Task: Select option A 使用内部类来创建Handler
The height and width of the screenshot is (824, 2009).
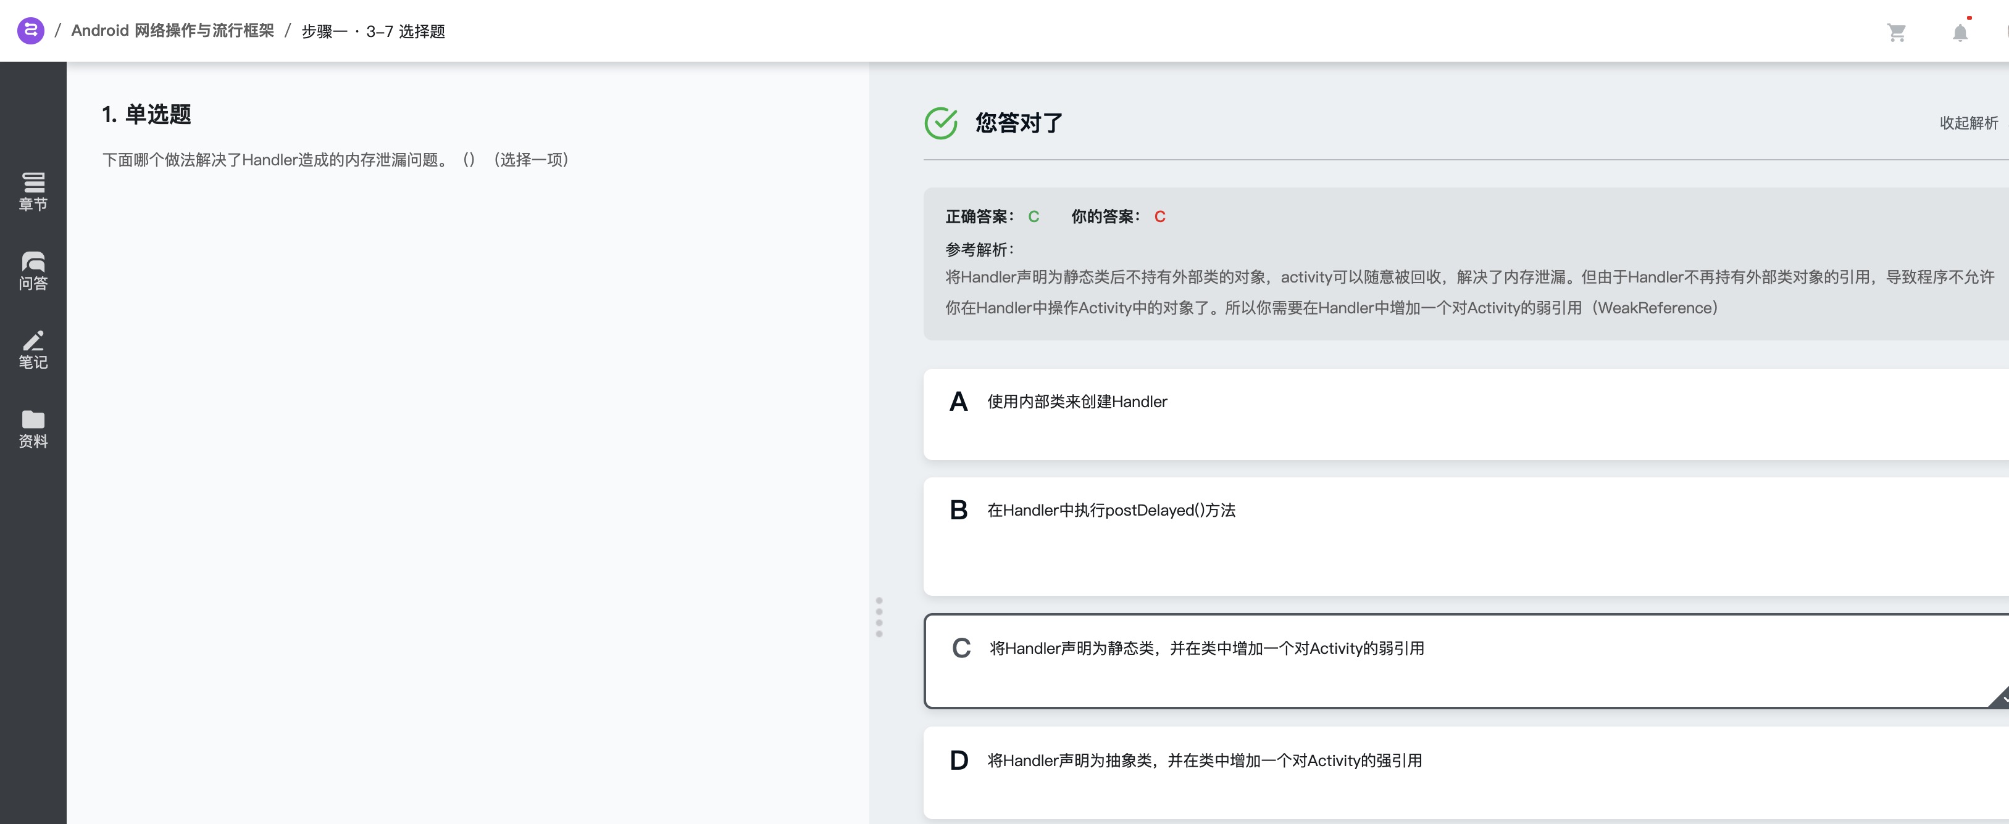Action: [x=1466, y=414]
